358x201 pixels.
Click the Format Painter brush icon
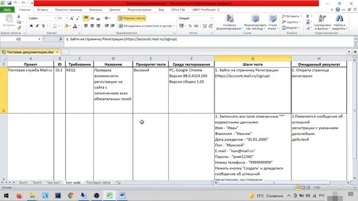pyautogui.click(x=18, y=27)
